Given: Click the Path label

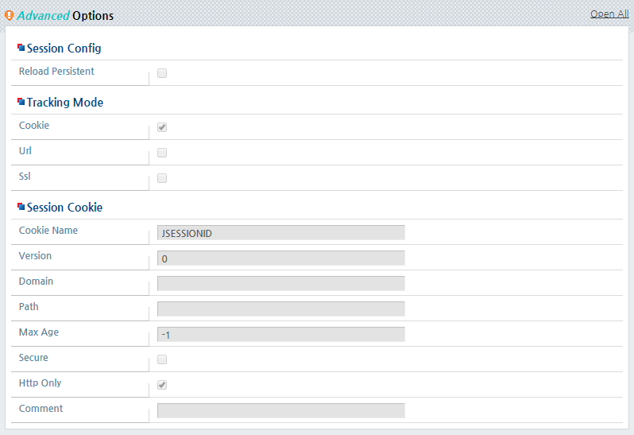Looking at the screenshot, I should [29, 306].
